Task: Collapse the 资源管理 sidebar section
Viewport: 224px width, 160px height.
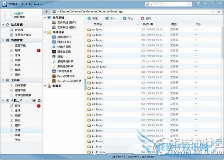Action: coord(3,40)
